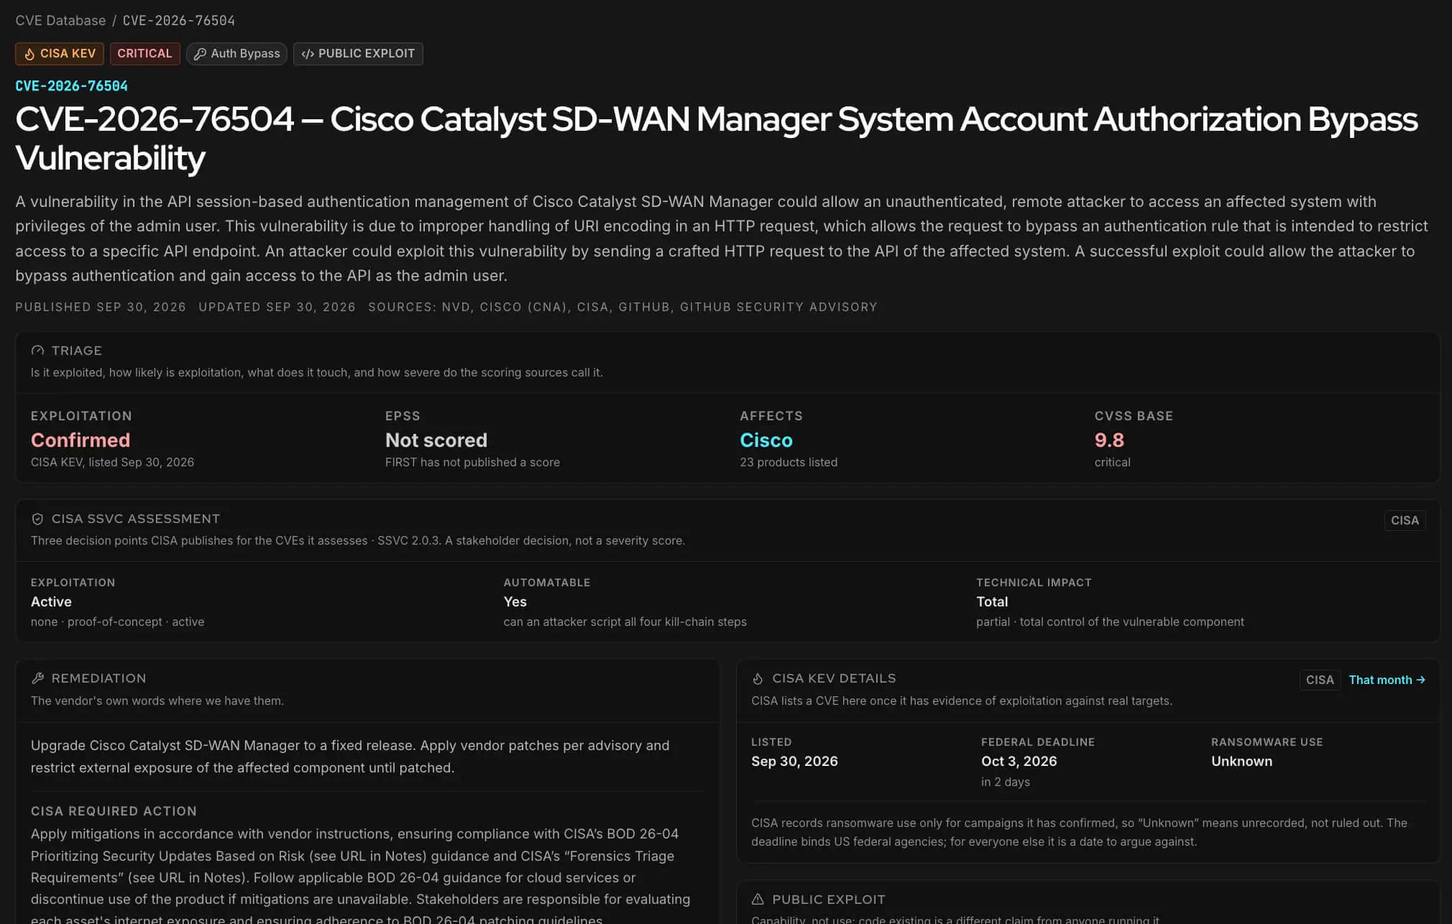This screenshot has width=1452, height=924.
Task: Click the 'UPDATED SEP 30, 2026' metadata
Action: [x=277, y=307]
